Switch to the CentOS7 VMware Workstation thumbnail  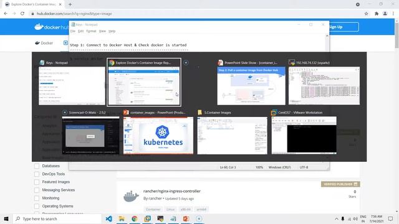click(x=304, y=135)
